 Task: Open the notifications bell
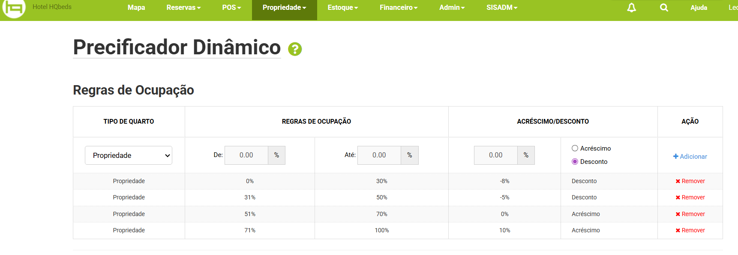631,8
